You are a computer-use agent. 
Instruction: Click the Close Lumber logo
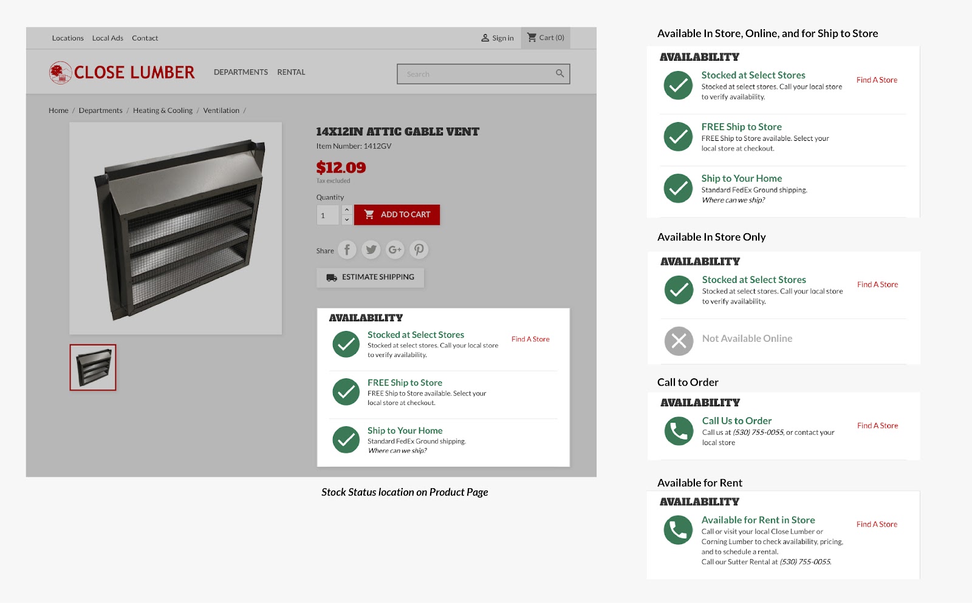122,72
